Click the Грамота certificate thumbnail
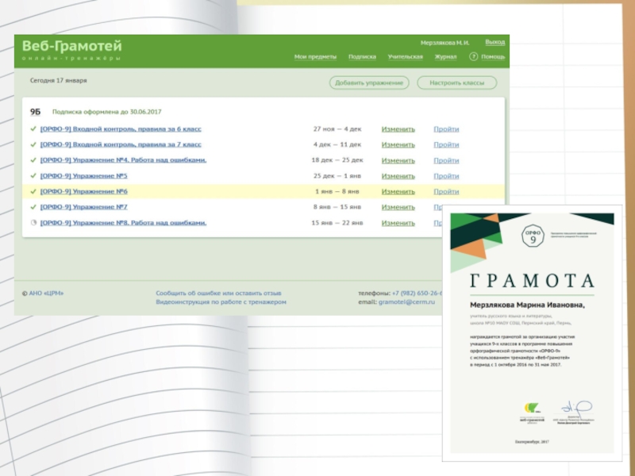Screen dimensions: 635x476 click(532, 333)
